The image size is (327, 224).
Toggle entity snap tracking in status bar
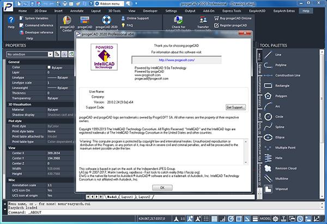pos(247,219)
